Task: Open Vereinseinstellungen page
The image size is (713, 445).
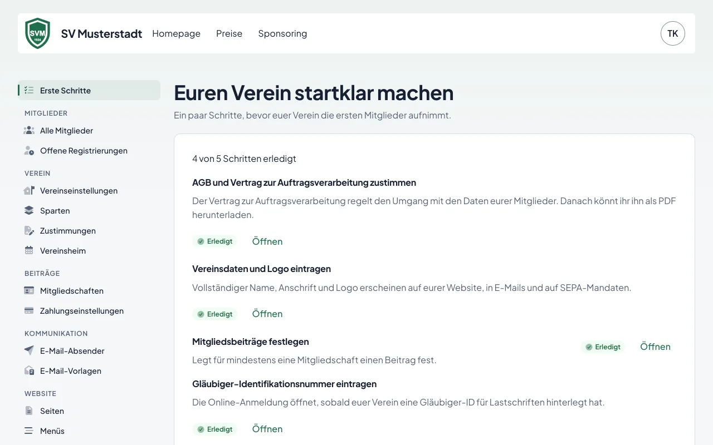Action: tap(89, 190)
